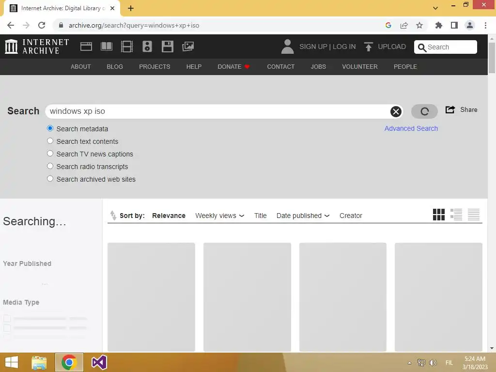Click the Google icon in address bar
This screenshot has height=372, width=496.
coord(388,25)
